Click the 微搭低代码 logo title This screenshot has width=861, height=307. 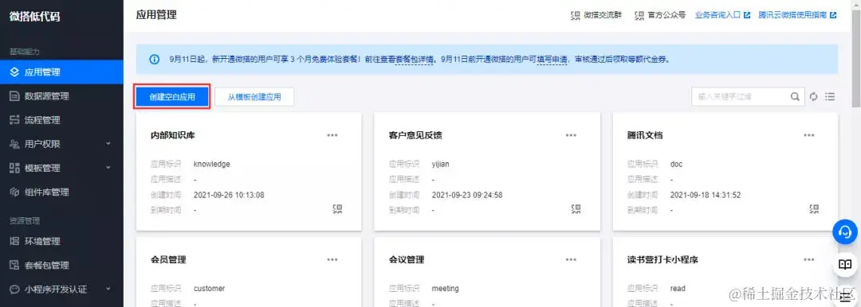tap(34, 17)
